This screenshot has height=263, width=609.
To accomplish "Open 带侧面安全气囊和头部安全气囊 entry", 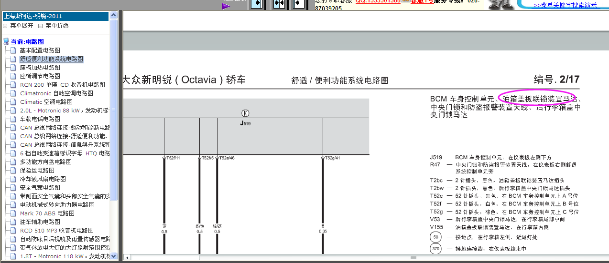I will click(x=65, y=196).
